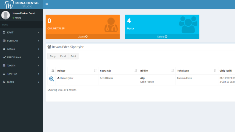The height and width of the screenshot is (132, 235).
Task: Sort by Doktor column arrows
Action: (95, 71)
